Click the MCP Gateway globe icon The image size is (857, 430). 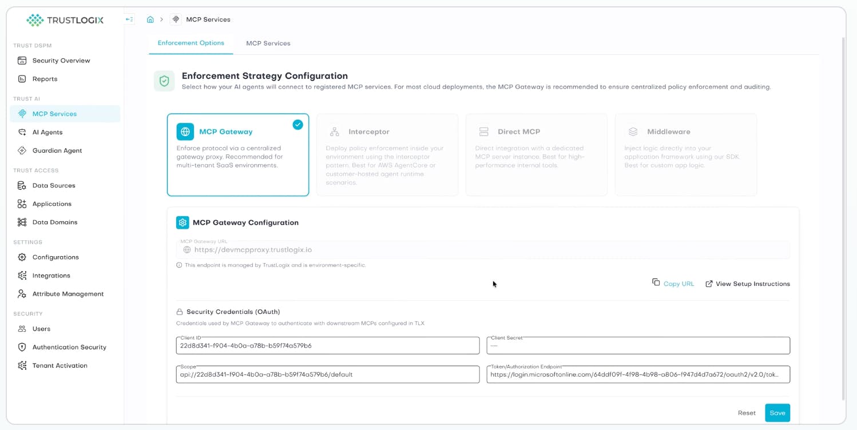tap(185, 132)
